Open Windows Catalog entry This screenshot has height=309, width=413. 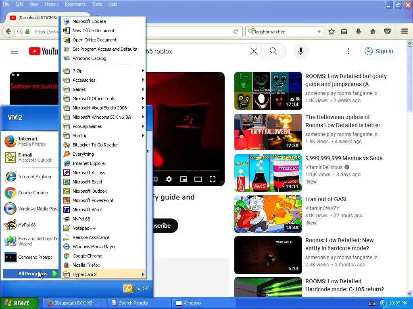pos(103,58)
